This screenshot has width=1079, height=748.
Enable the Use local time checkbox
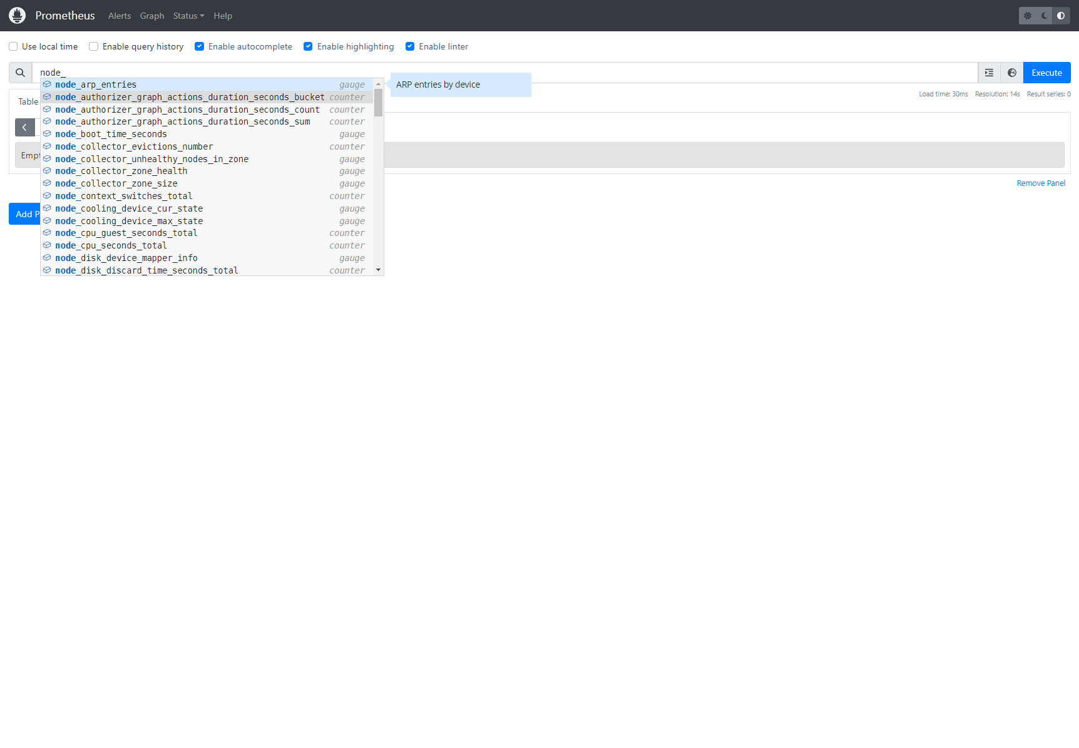point(13,46)
